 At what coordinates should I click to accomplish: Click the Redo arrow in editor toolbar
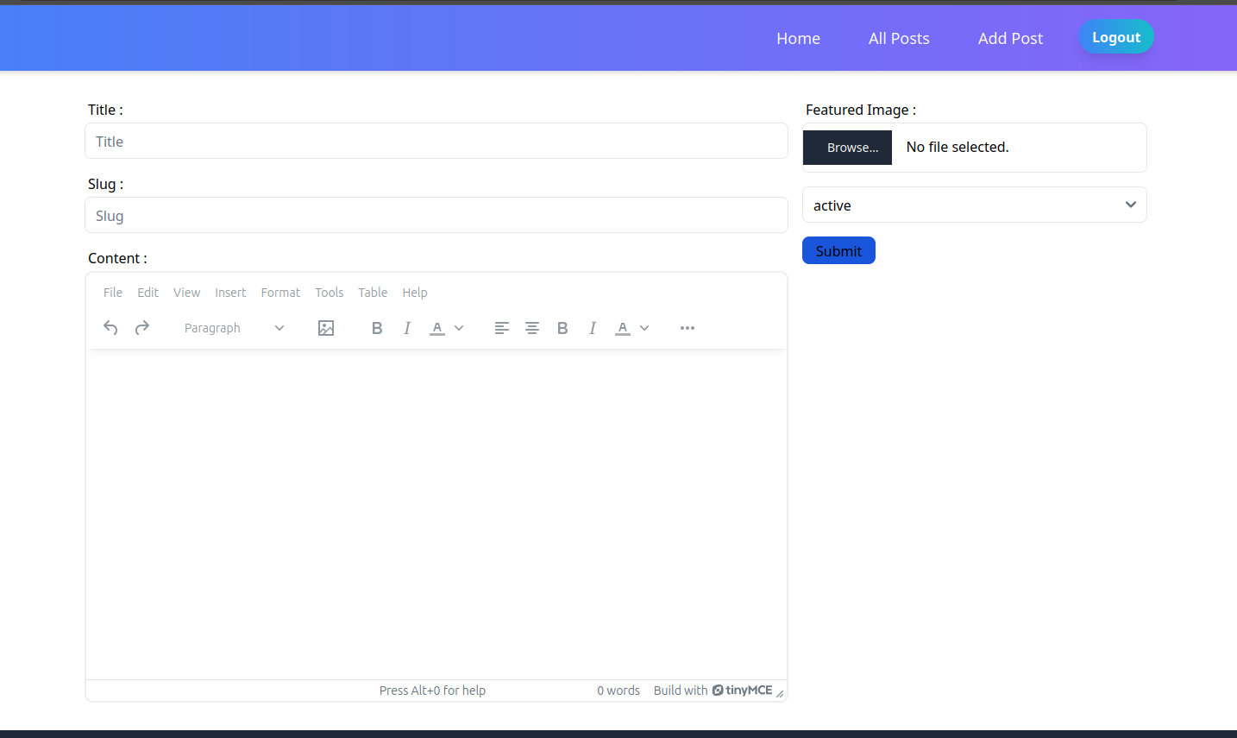tap(142, 328)
